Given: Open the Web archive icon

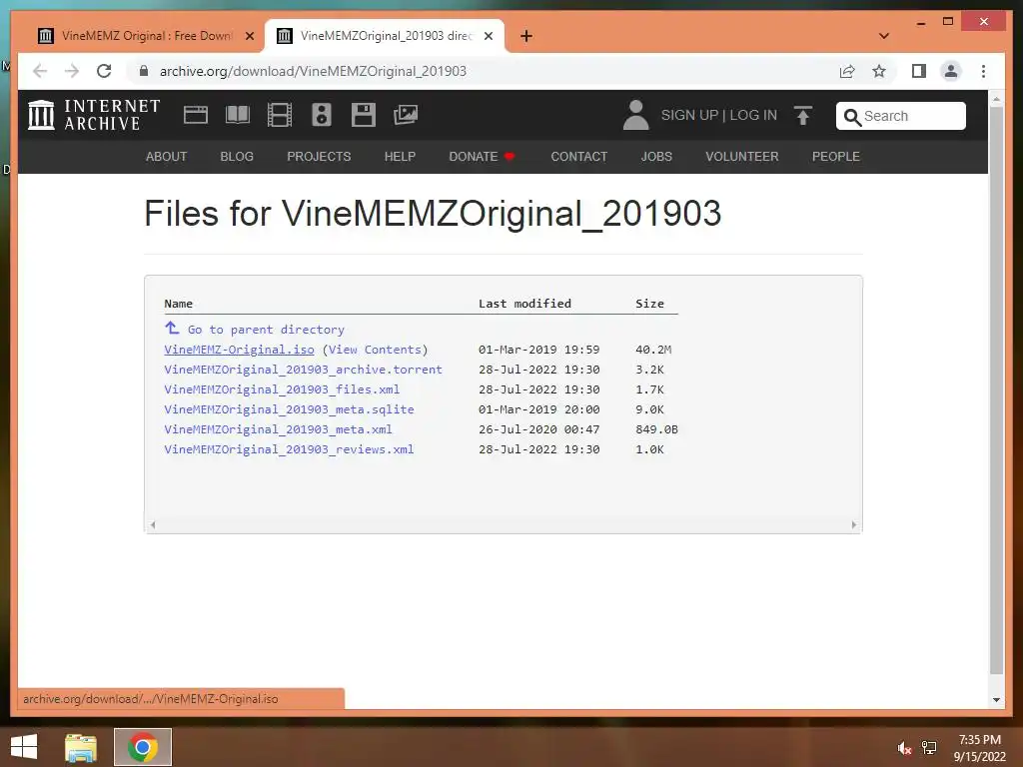Looking at the screenshot, I should 195,115.
